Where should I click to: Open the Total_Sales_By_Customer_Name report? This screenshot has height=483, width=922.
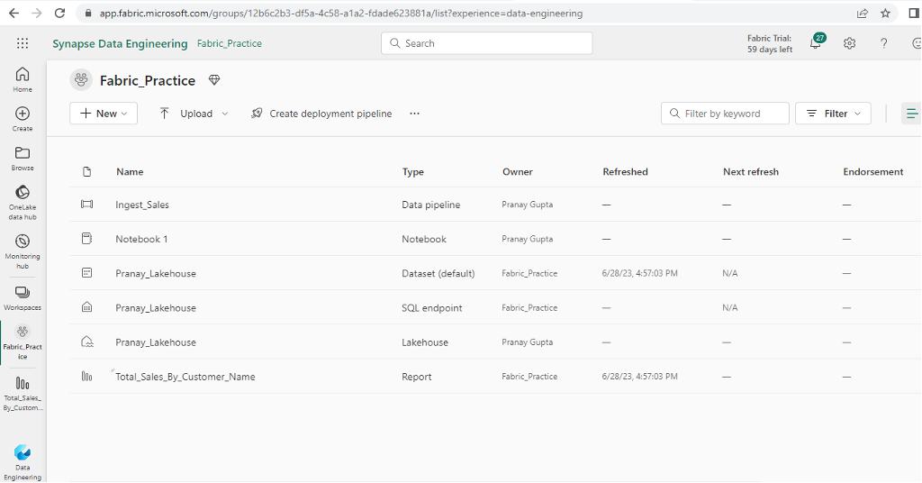(185, 377)
